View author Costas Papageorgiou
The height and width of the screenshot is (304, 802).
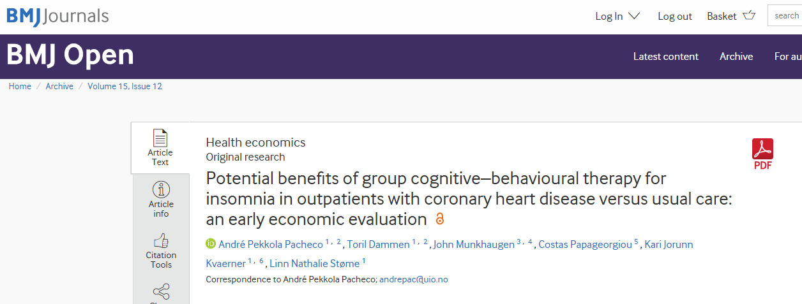tap(585, 245)
